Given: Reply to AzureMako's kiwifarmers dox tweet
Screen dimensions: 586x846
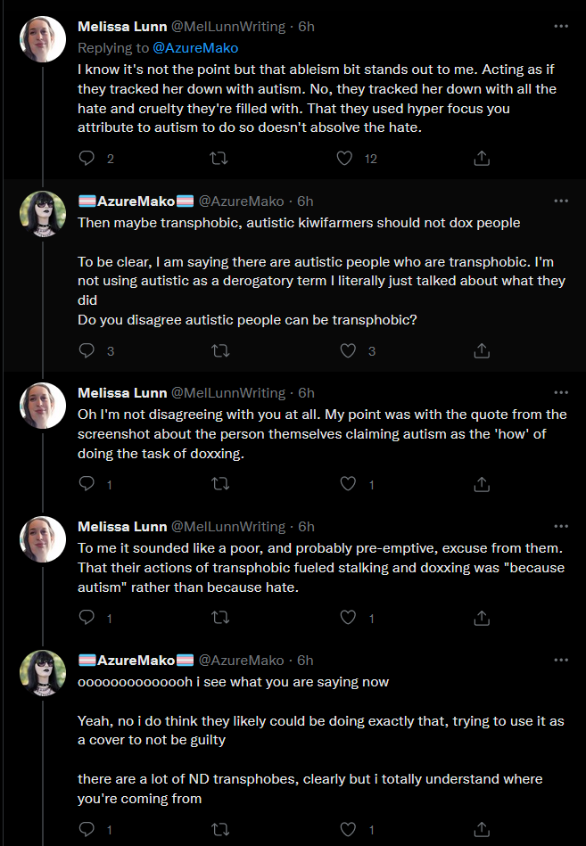Looking at the screenshot, I should click(x=87, y=350).
